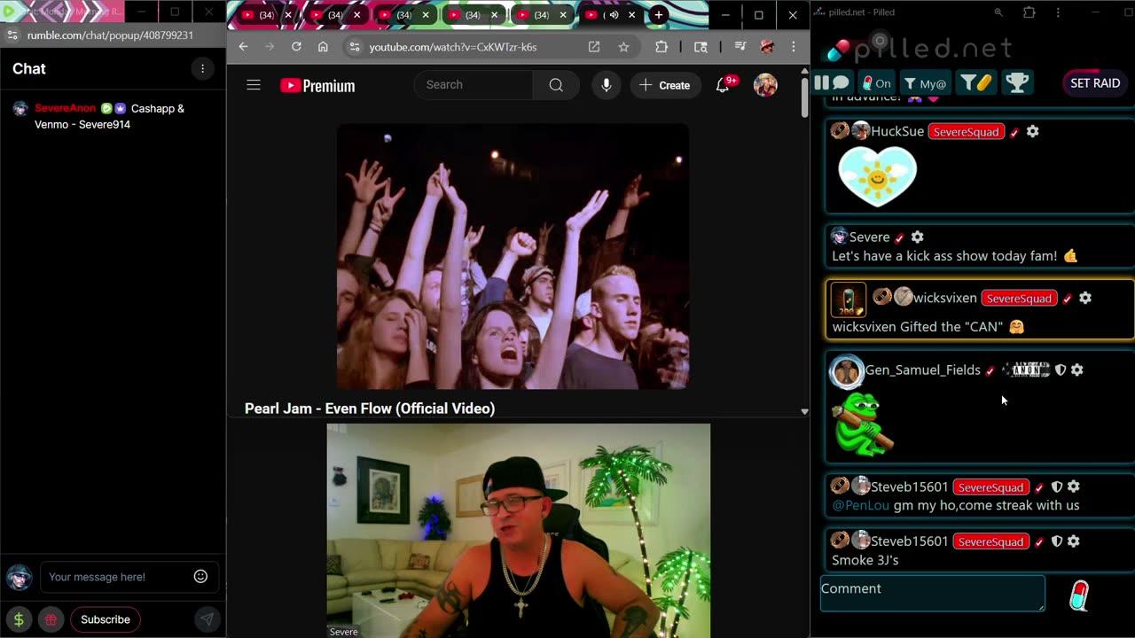The width and height of the screenshot is (1135, 638).
Task: Click the youtube.com address bar URL
Action: [452, 47]
